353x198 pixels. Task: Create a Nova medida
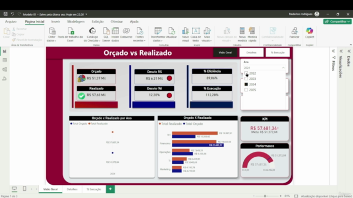tap(242, 34)
